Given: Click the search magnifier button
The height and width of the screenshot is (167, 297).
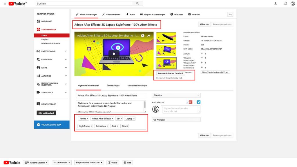Looking at the screenshot, I should pyautogui.click(x=137, y=3).
